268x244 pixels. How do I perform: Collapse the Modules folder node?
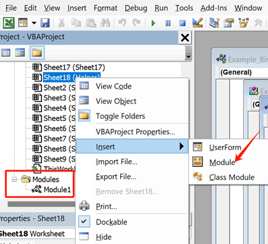(14, 179)
